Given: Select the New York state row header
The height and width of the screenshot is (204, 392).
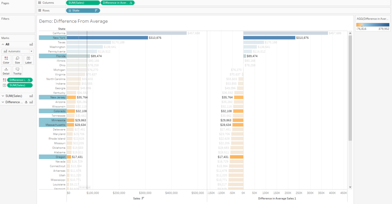Looking at the screenshot, I should [52, 38].
